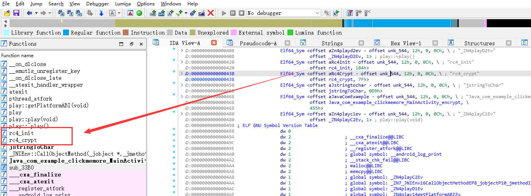This screenshot has width=531, height=196.
Task: Open the Search menu
Action: [56, 3]
